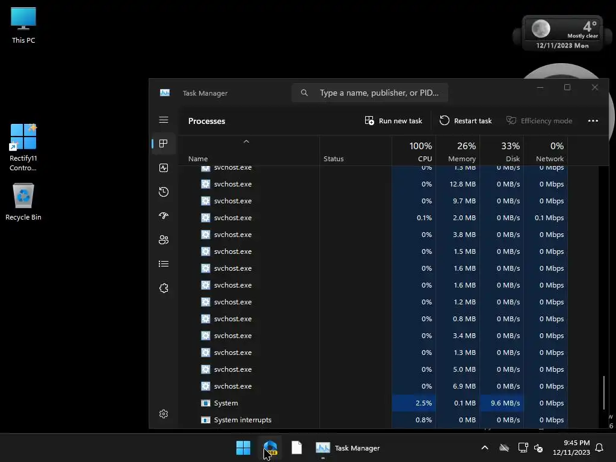
Task: Select svchost.exe row using 0.8 MB memory
Action: [x=373, y=319]
